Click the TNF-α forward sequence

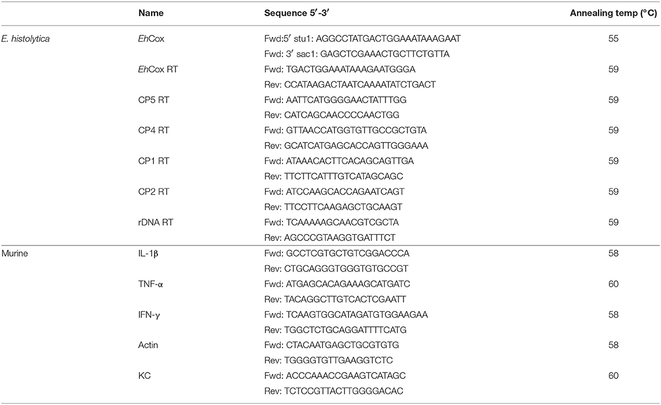(337, 284)
